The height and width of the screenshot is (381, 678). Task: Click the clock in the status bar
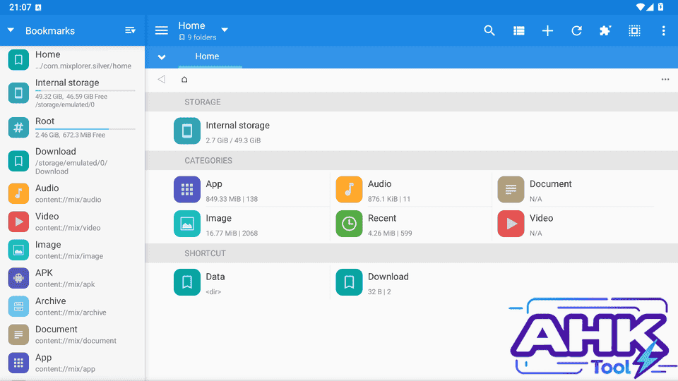pyautogui.click(x=20, y=7)
